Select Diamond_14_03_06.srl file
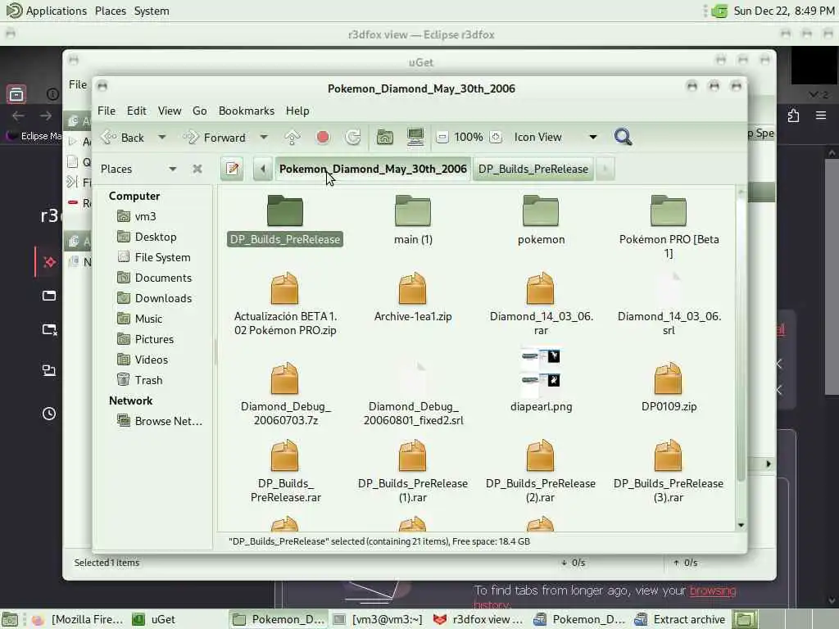 [669, 304]
